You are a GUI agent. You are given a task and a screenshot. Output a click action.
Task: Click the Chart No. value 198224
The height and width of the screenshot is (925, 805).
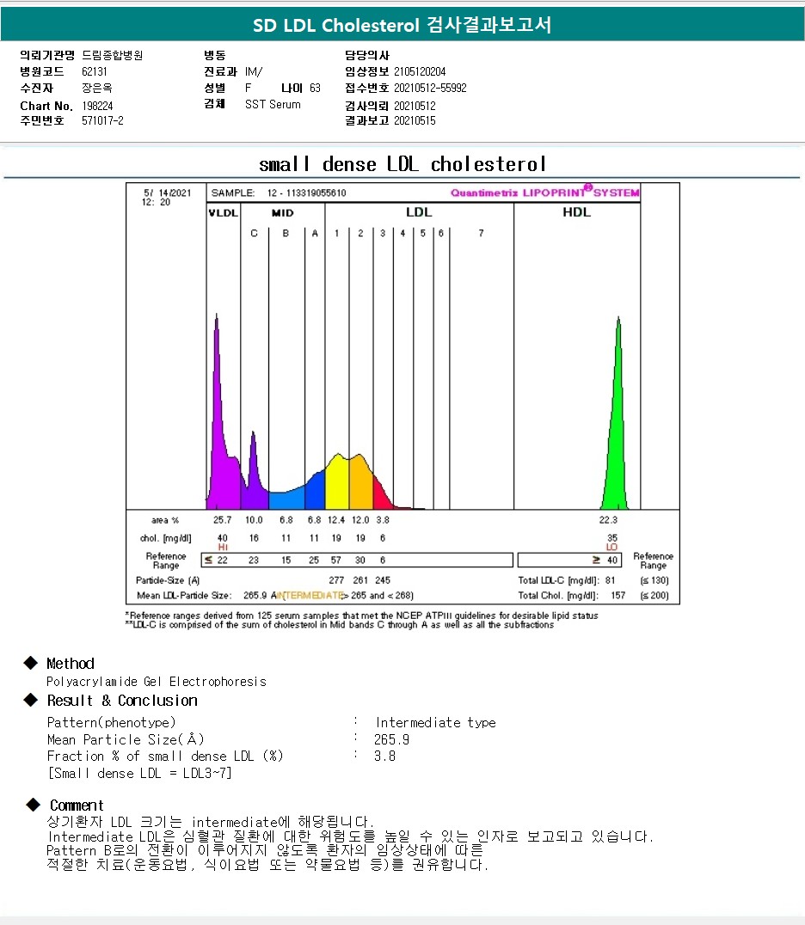97,106
